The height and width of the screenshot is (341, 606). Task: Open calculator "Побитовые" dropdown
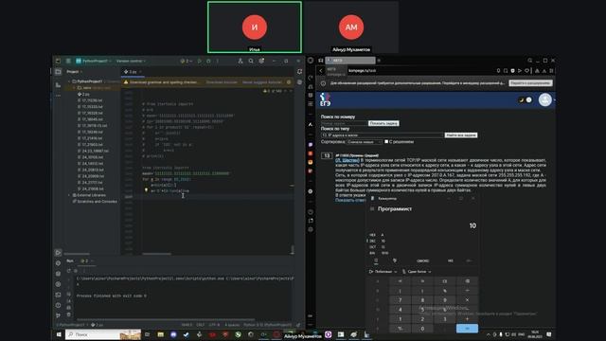tap(383, 272)
